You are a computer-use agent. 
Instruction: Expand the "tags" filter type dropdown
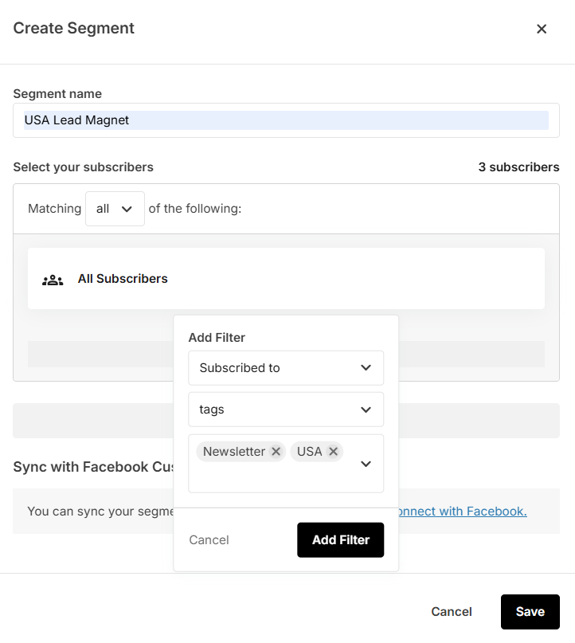pos(286,410)
